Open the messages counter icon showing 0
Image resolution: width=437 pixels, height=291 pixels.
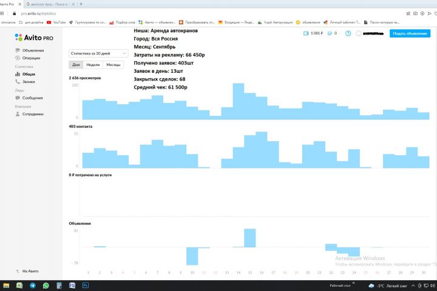point(332,33)
